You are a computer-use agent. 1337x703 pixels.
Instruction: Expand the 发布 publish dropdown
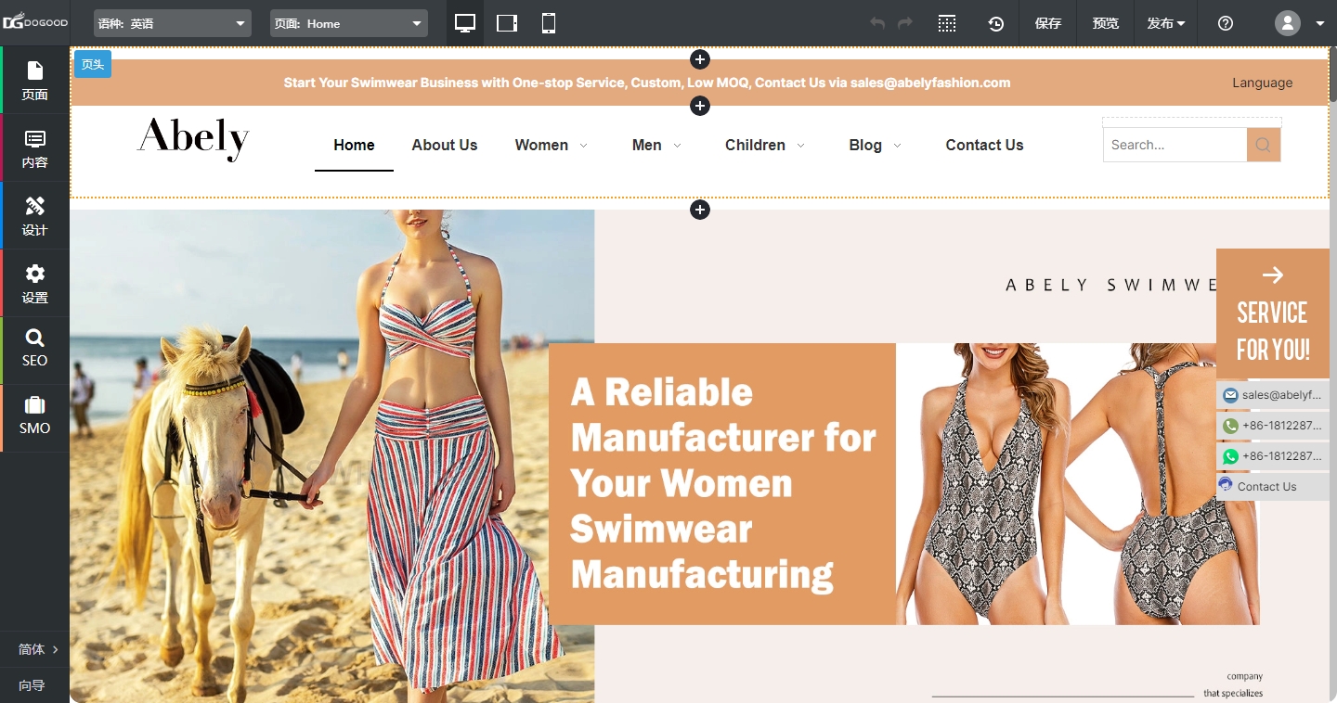[x=1166, y=23]
